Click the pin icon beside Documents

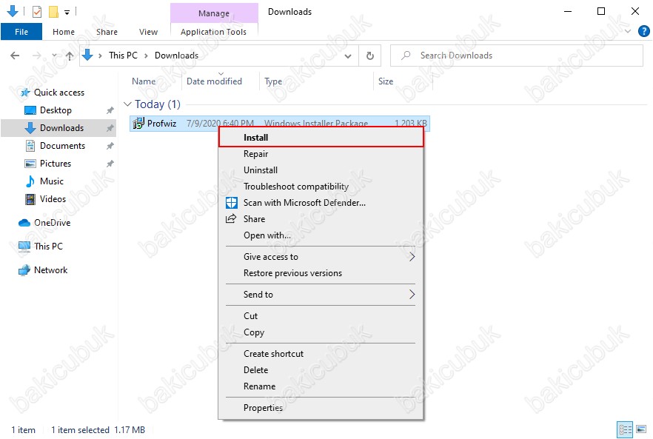tap(110, 146)
